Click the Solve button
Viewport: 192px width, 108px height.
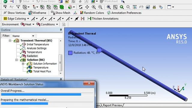coord(24,1)
